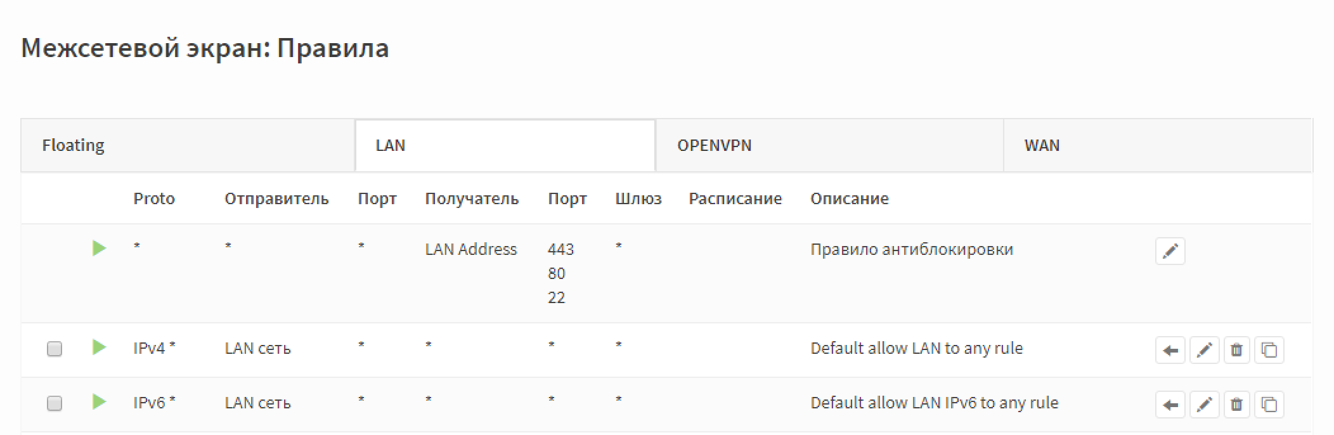
Task: Edit the Default allow LAN to any rule
Action: click(x=1204, y=350)
